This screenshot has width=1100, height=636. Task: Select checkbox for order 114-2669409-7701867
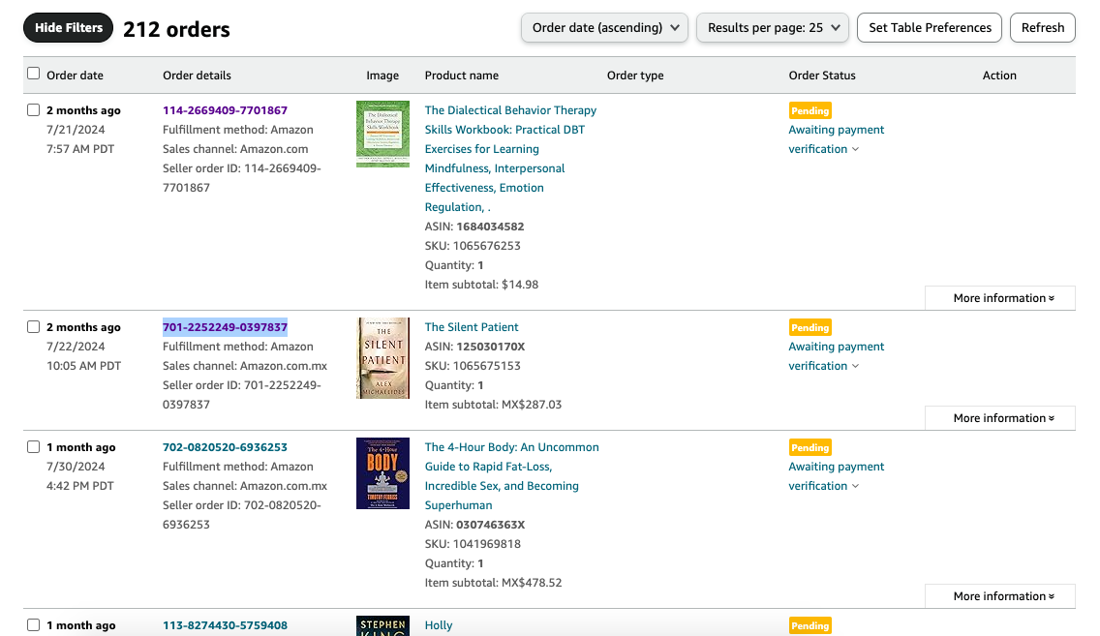coord(33,110)
